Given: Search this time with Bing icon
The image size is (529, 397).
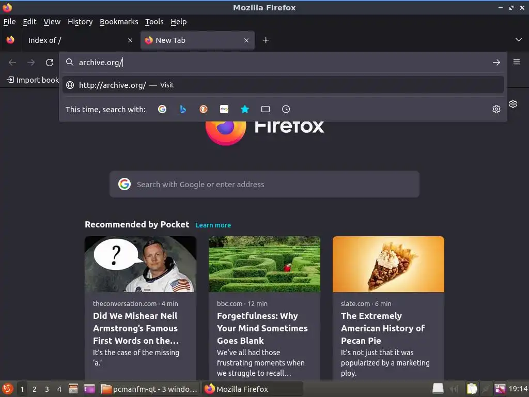Looking at the screenshot, I should pos(183,109).
